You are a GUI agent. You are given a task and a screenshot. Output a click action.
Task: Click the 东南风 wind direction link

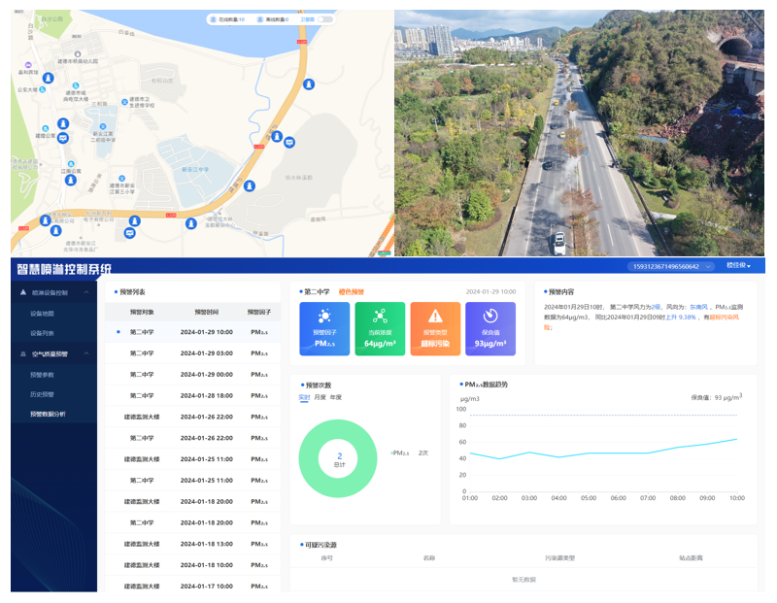(x=698, y=307)
